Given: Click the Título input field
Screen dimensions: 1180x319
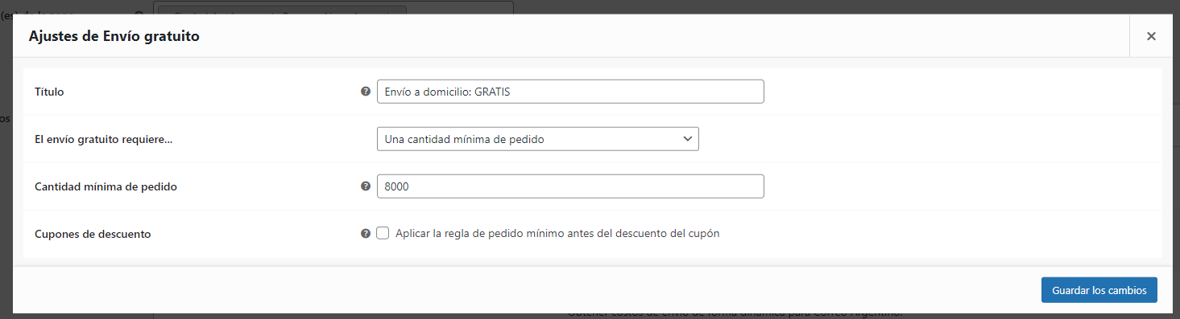Looking at the screenshot, I should (570, 92).
